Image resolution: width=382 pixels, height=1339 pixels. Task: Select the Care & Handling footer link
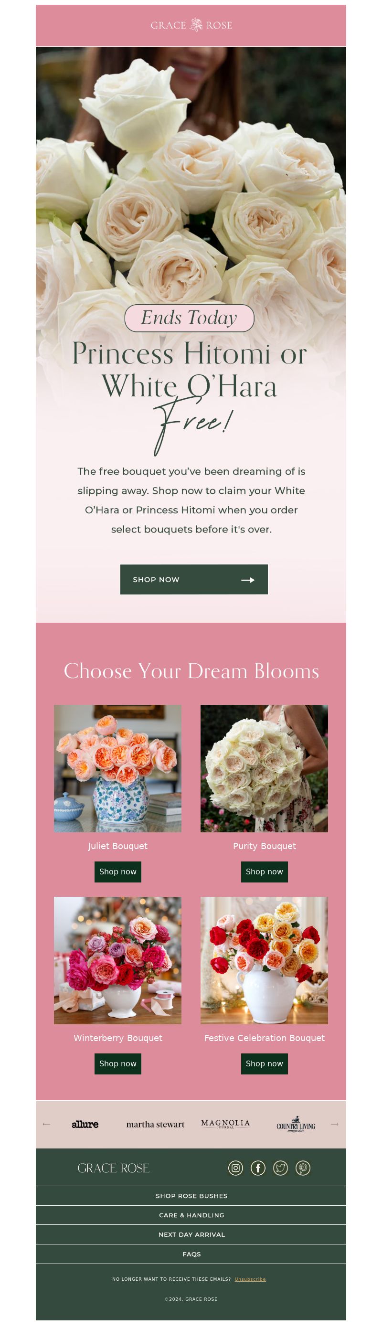[191, 1215]
